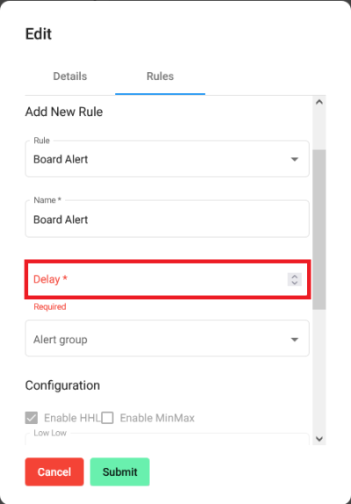
Task: Click the green Submit button
Action: (x=120, y=472)
